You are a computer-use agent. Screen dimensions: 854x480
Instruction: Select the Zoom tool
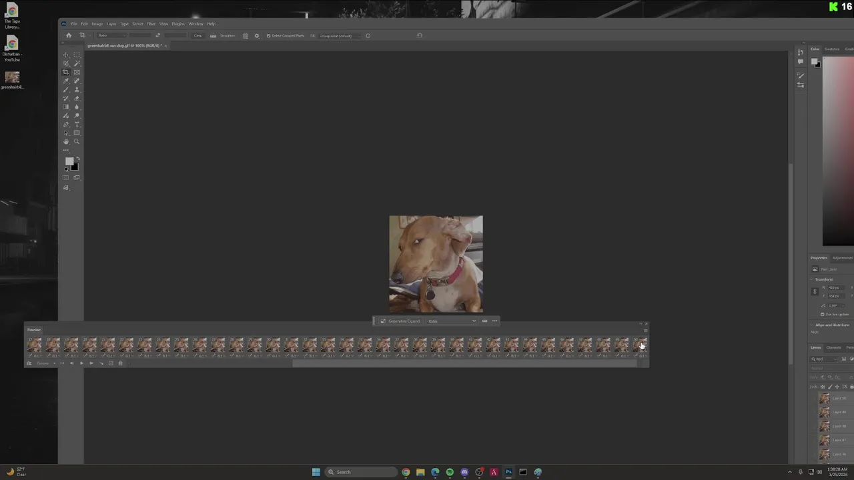pyautogui.click(x=77, y=141)
